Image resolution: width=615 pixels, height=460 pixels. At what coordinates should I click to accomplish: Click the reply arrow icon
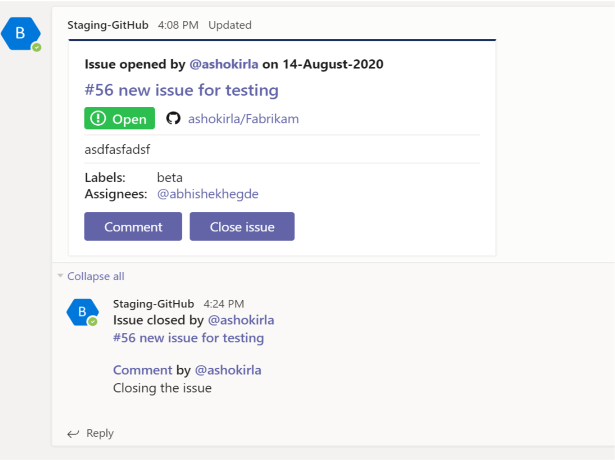click(x=73, y=433)
